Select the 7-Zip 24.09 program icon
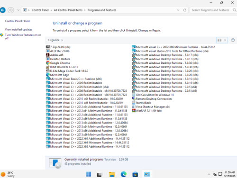The height and width of the screenshot is (178, 237). point(48,47)
